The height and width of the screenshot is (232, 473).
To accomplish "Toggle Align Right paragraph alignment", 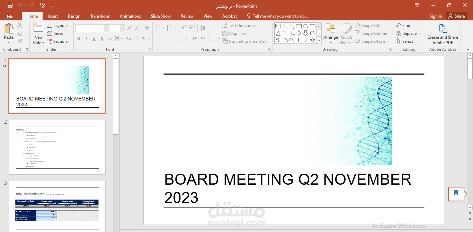I will click(173, 39).
